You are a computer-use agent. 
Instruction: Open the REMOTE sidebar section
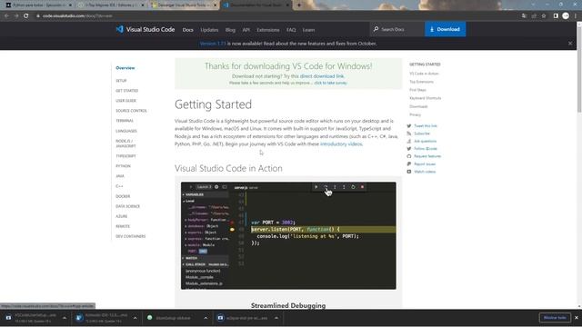coord(123,226)
